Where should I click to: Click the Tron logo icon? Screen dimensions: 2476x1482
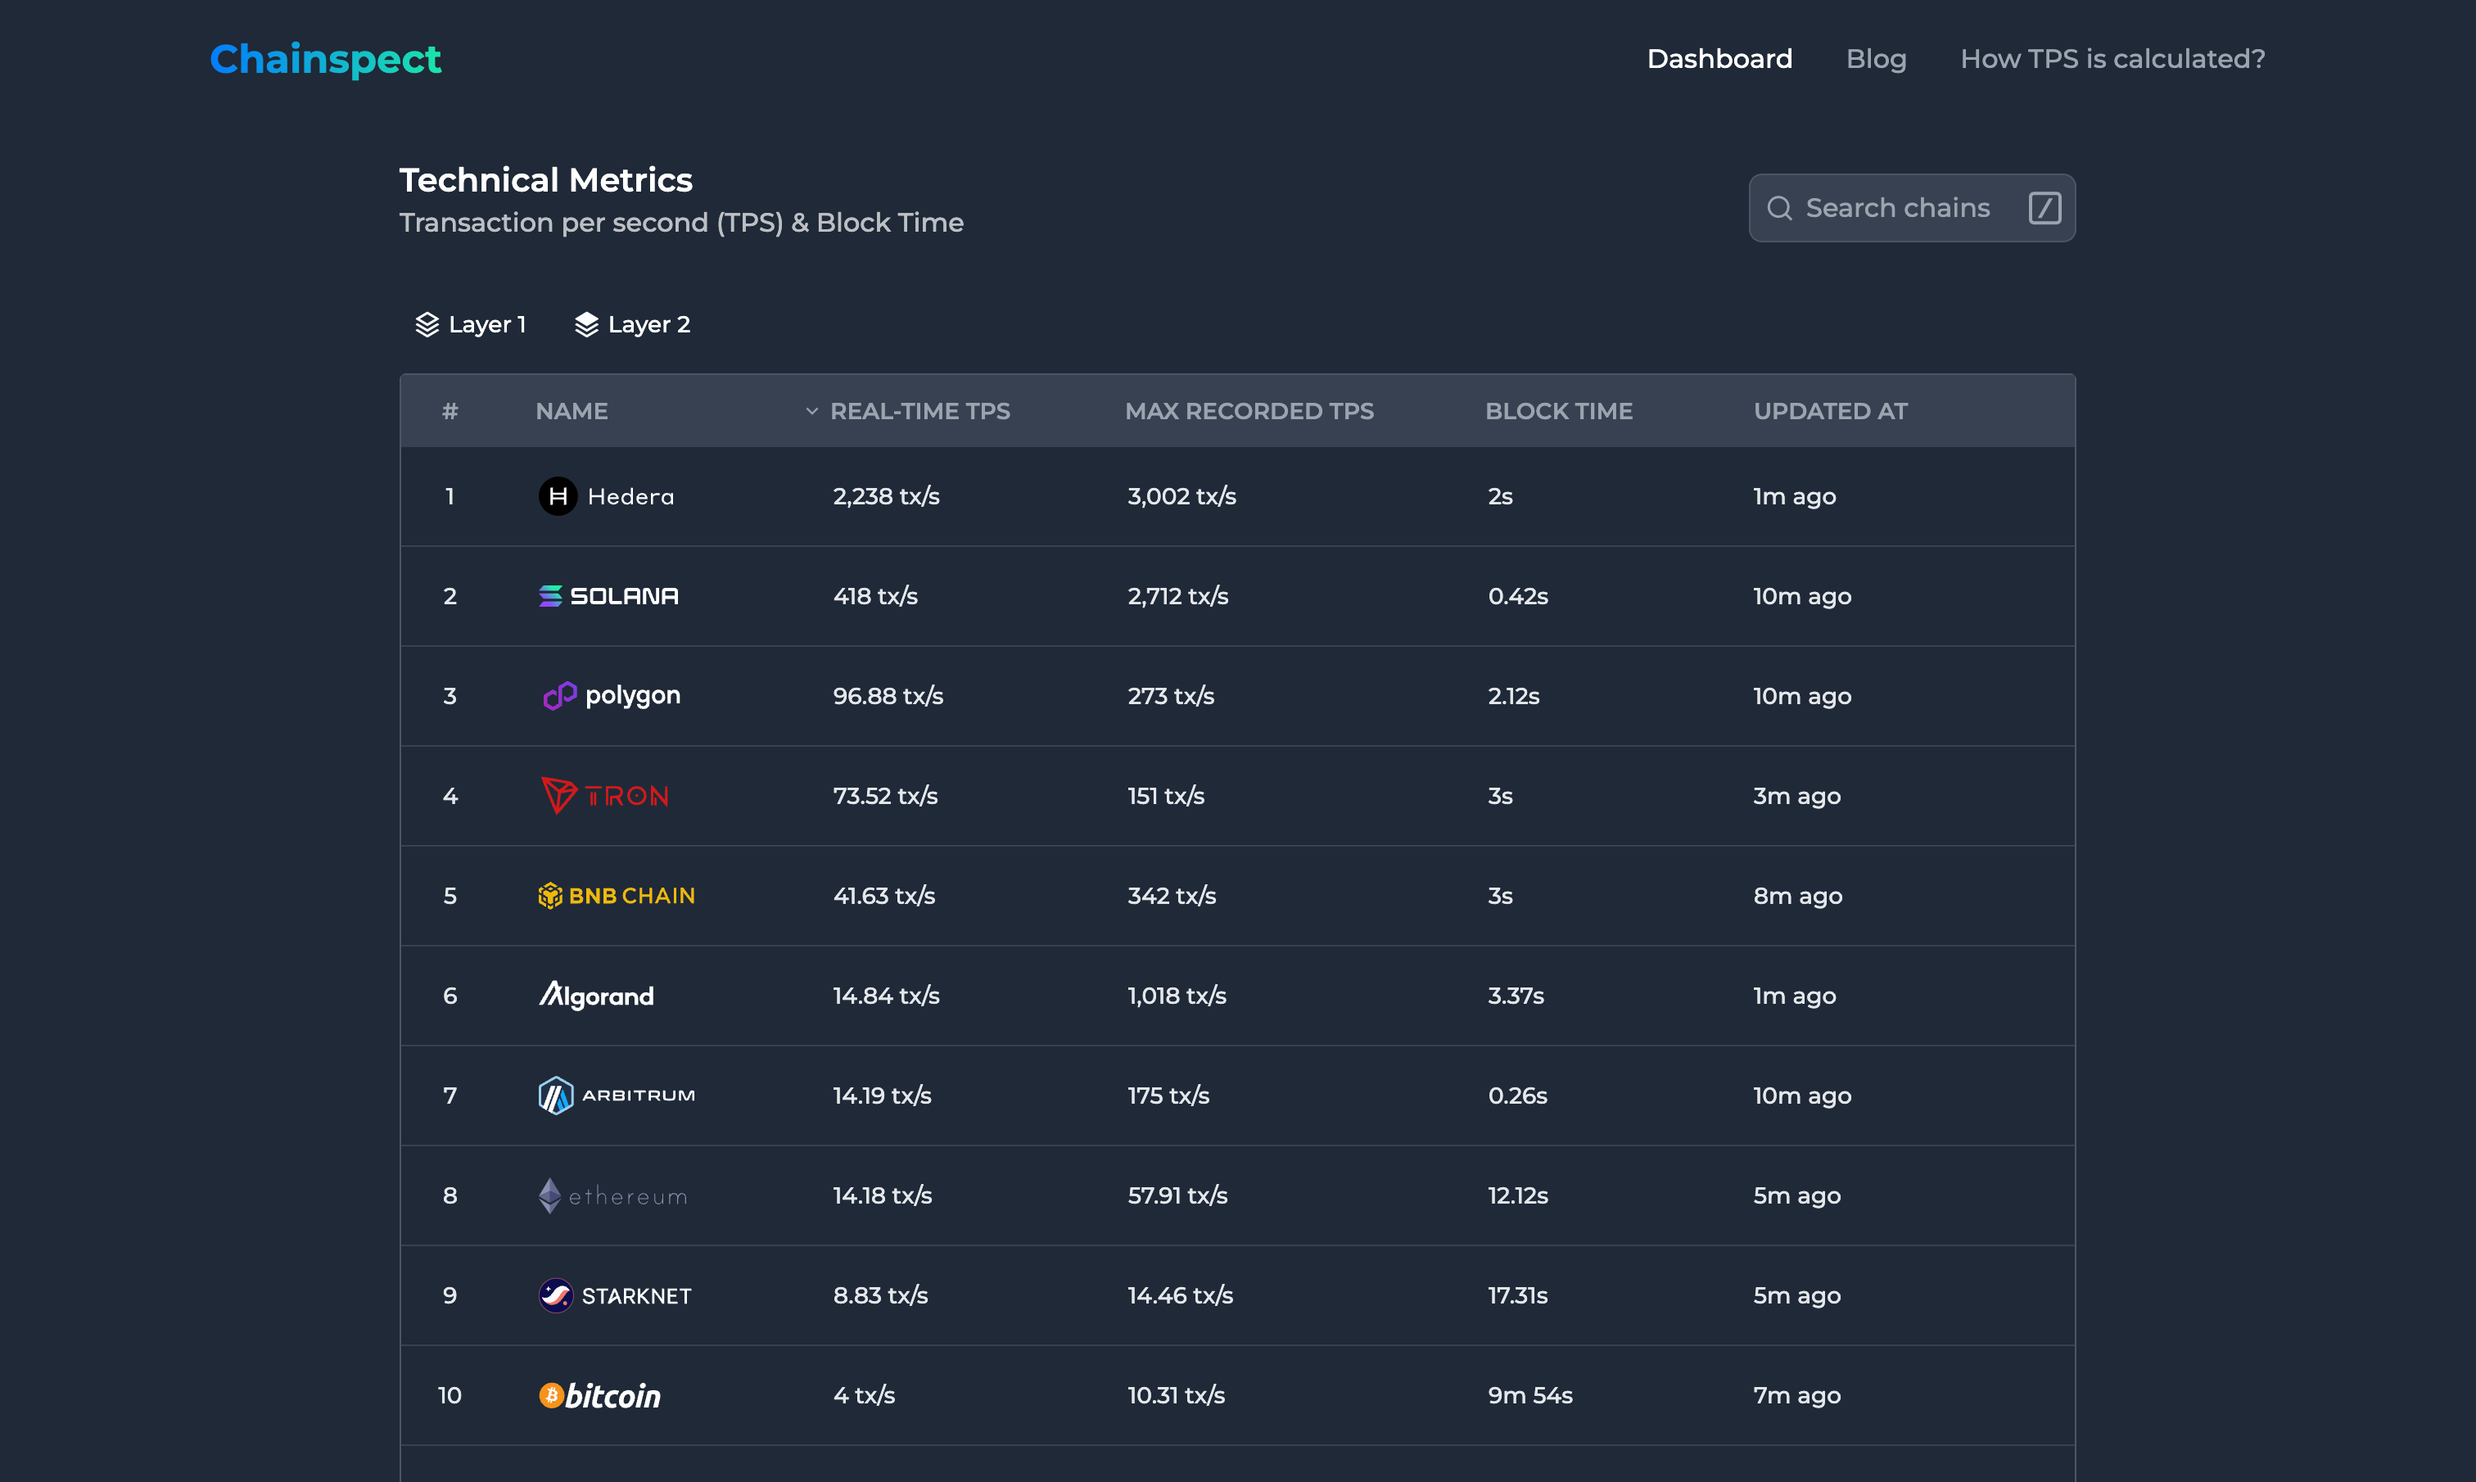point(558,795)
